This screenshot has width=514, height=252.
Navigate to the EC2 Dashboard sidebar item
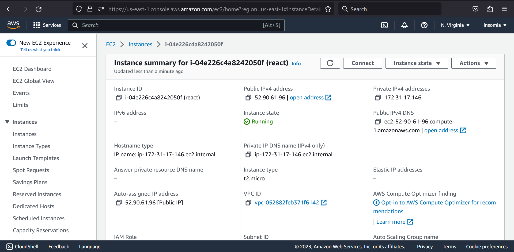[x=32, y=69]
